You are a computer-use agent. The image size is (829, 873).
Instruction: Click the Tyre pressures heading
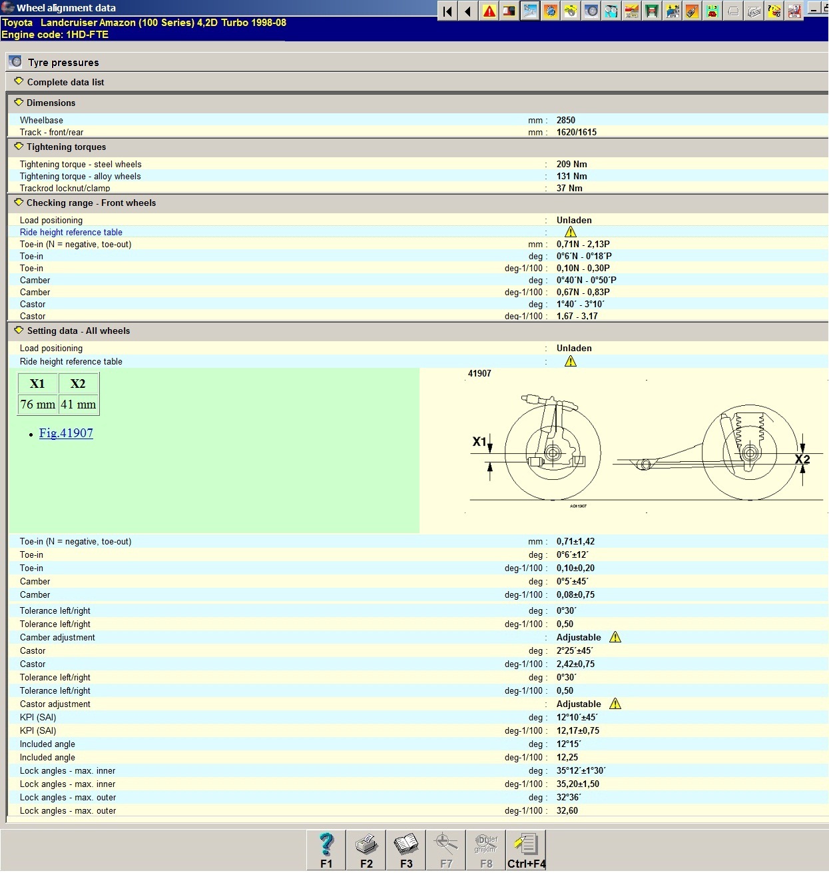(63, 63)
